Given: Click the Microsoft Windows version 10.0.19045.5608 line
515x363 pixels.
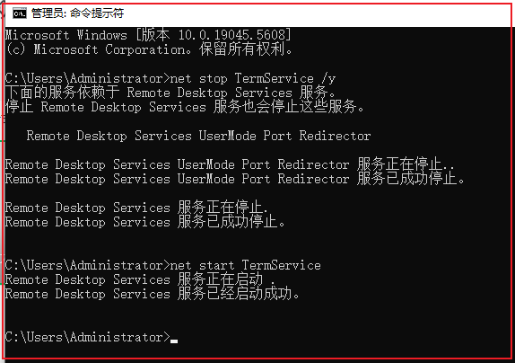Looking at the screenshot, I should (148, 35).
